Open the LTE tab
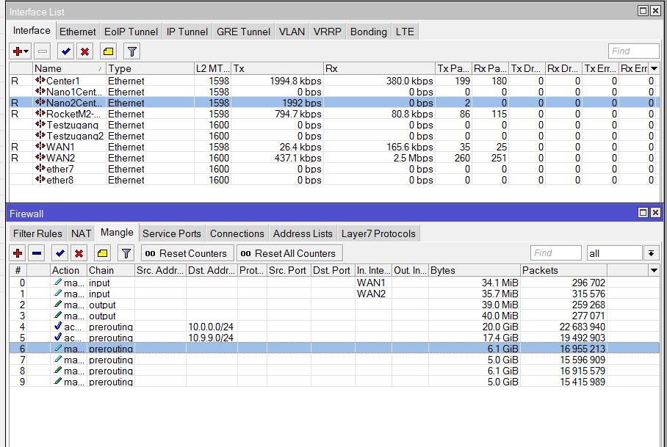 (405, 32)
